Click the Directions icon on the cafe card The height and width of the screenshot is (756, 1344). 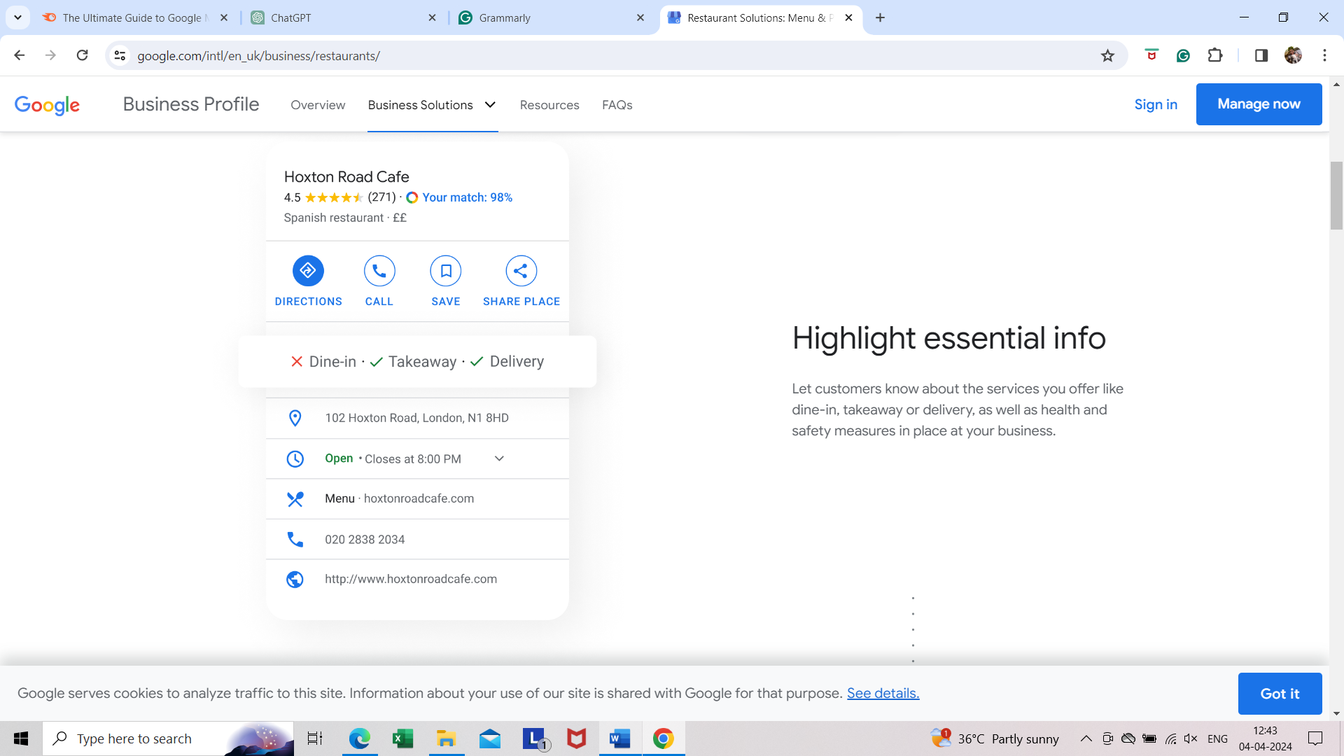308,271
